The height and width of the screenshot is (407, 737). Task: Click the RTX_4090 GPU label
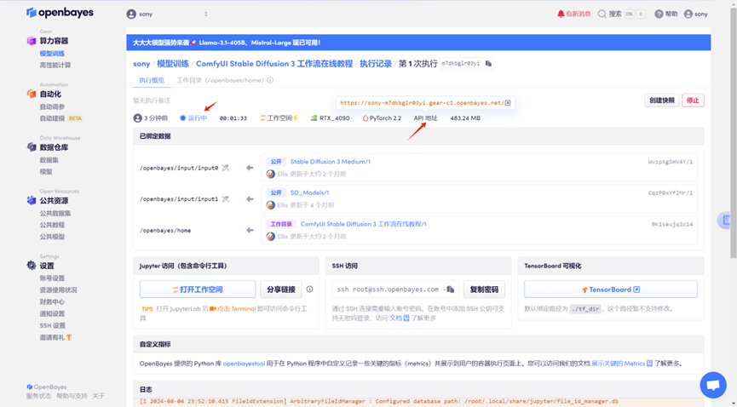(x=331, y=118)
